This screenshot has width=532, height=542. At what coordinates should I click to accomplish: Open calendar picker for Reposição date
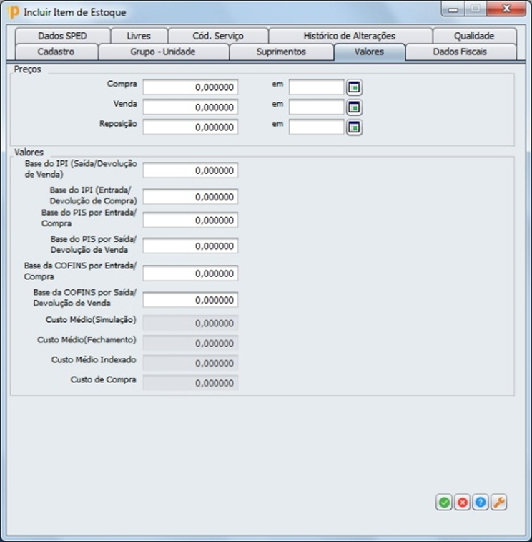tap(354, 127)
